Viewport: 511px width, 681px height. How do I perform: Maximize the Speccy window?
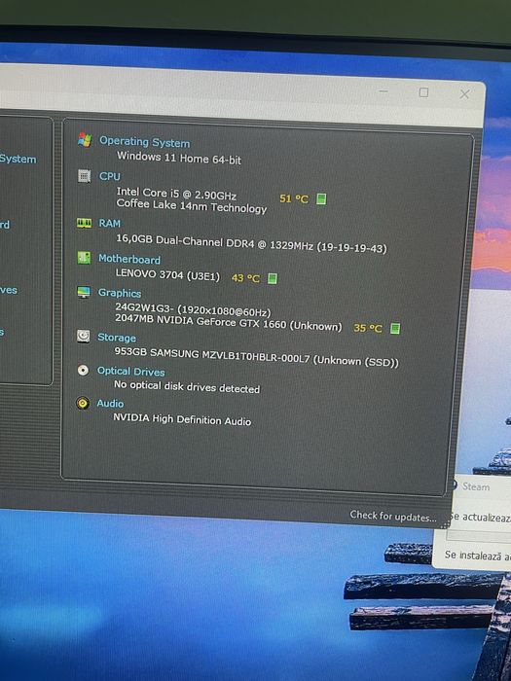(423, 92)
